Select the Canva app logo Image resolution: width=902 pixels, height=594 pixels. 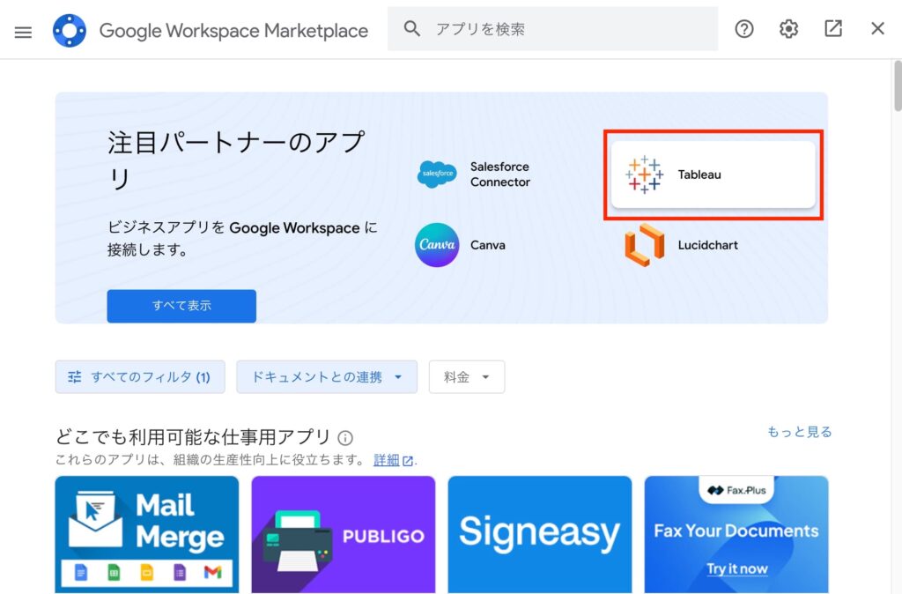437,245
